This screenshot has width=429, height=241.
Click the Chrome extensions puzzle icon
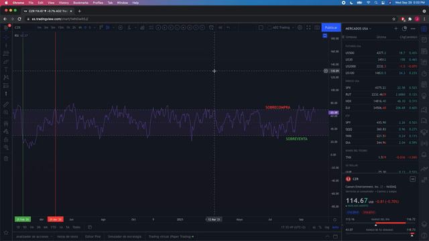point(410,19)
